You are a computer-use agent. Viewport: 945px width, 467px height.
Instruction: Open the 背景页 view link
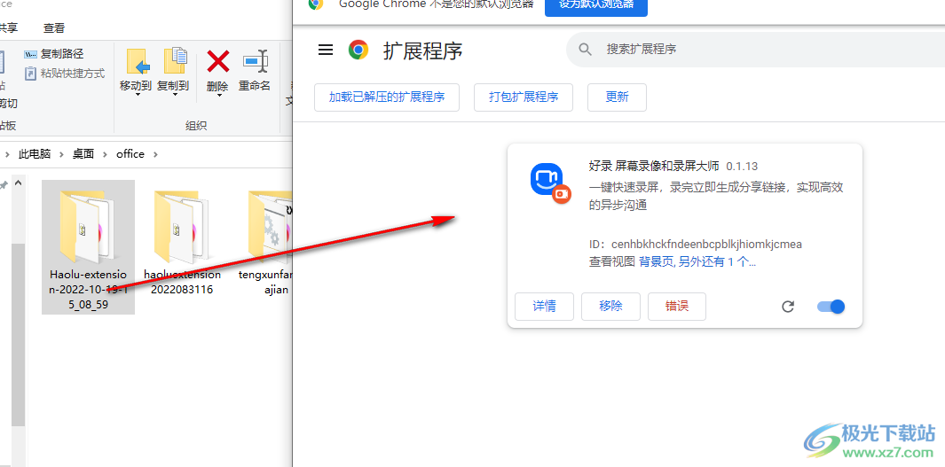pos(657,261)
